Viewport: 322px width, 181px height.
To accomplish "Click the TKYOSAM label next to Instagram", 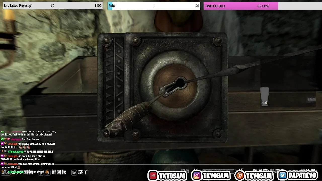I will pyautogui.click(x=215, y=176).
